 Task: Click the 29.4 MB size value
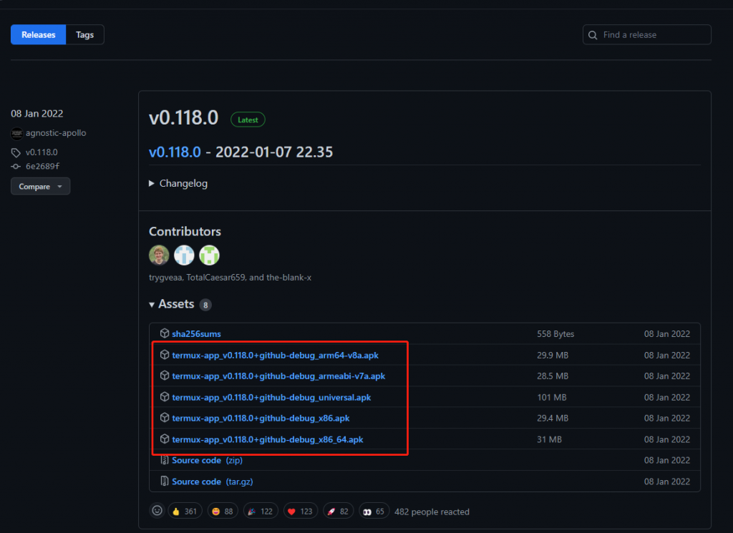click(553, 418)
